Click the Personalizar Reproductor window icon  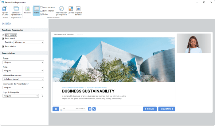click(x=3, y=2)
